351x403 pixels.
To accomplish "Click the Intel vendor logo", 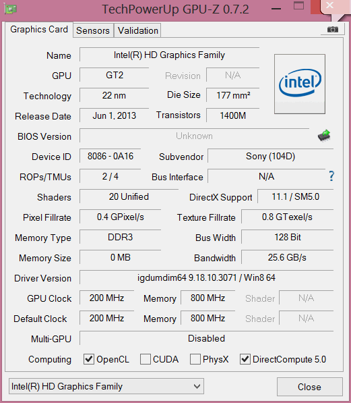I will click(300, 84).
